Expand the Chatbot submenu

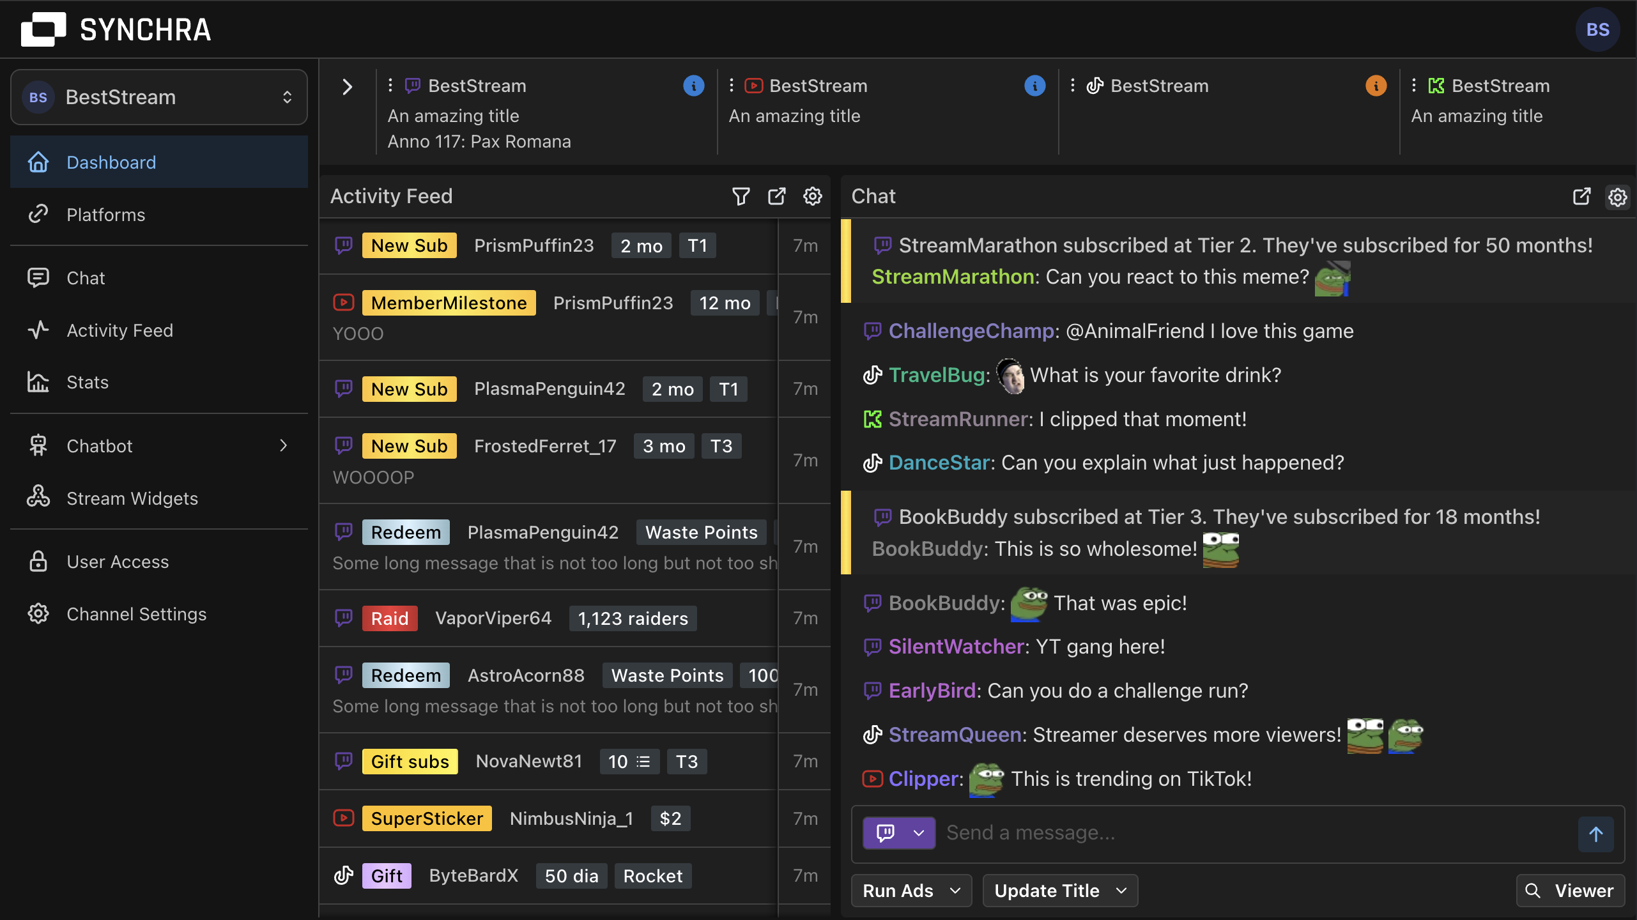coord(284,446)
